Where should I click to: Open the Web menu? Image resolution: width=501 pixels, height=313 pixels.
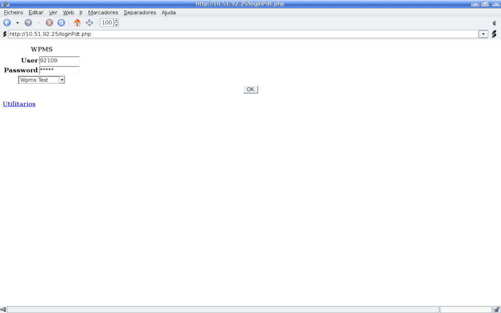pos(68,12)
